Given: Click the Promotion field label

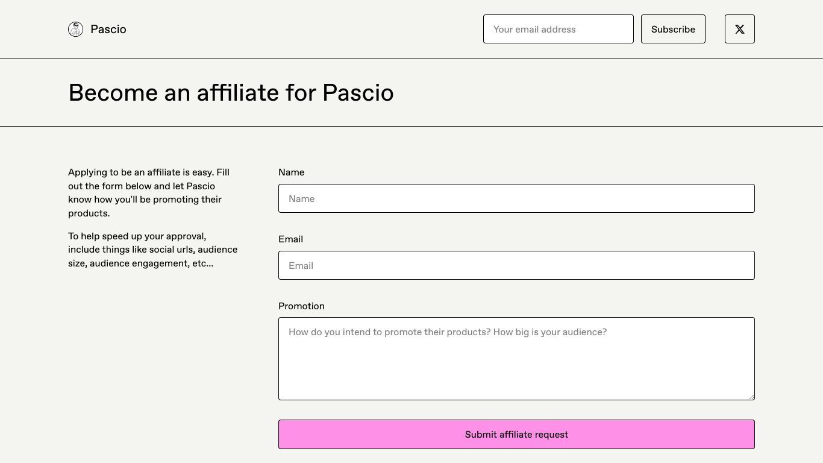Looking at the screenshot, I should [x=301, y=306].
